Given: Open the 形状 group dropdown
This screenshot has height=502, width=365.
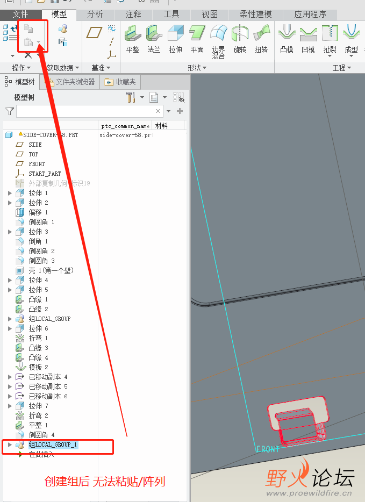Looking at the screenshot, I should pos(197,68).
